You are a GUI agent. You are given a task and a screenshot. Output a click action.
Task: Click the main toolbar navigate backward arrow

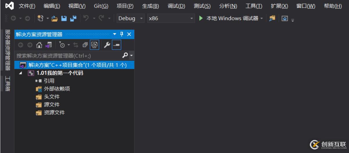[x=13, y=18]
